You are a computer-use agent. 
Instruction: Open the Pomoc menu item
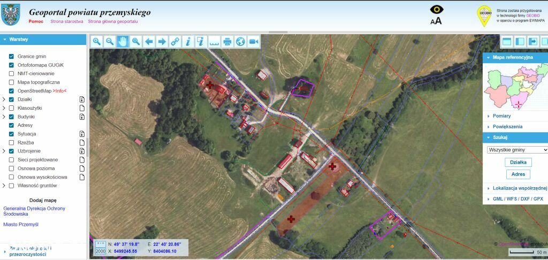36,21
